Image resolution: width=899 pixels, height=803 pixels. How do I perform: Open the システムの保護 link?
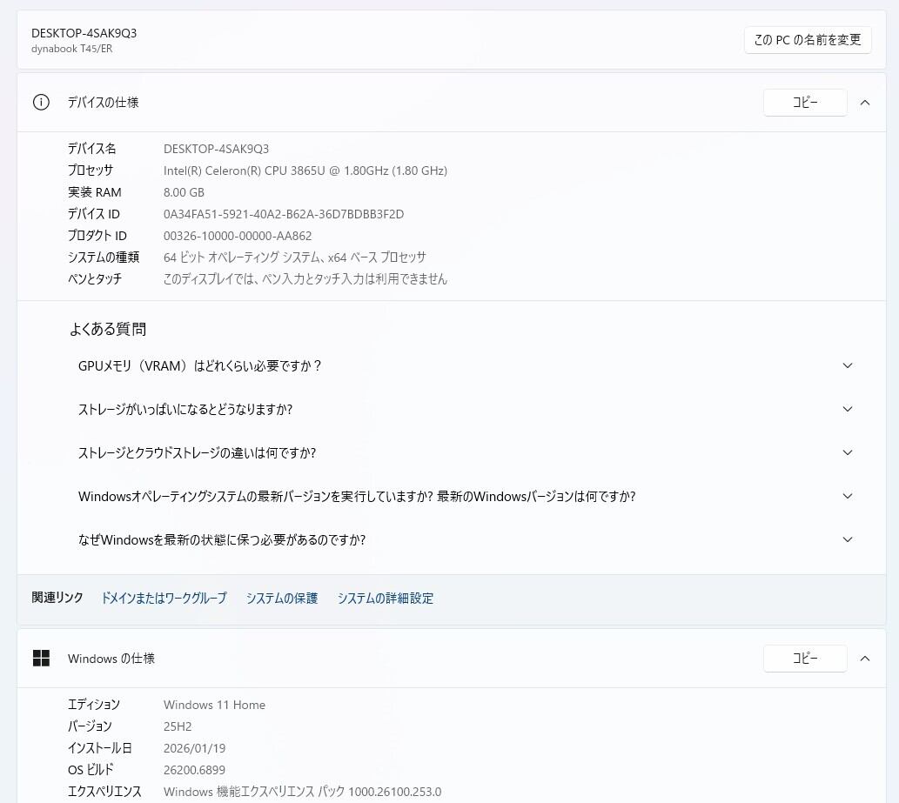coord(282,599)
